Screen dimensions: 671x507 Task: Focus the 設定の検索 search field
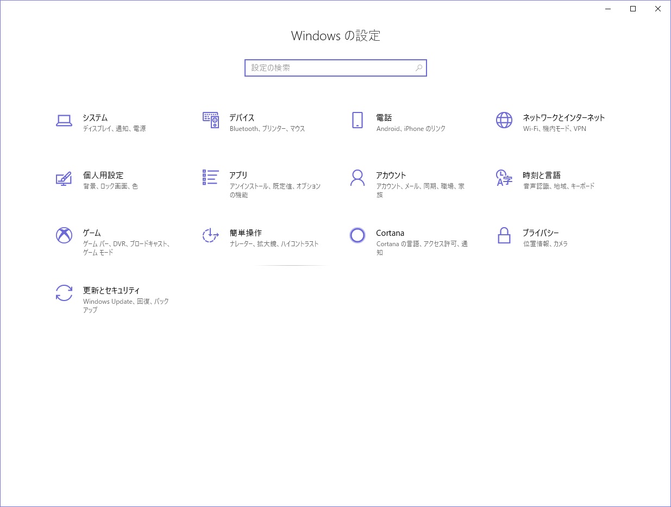click(336, 68)
